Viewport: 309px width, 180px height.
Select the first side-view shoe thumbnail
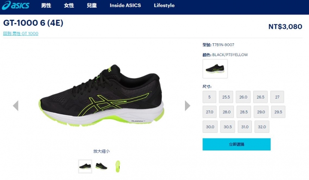[x=85, y=166]
